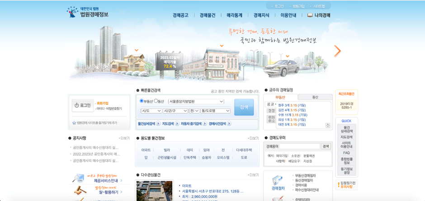Click the power icon 로그인 button

(83, 105)
